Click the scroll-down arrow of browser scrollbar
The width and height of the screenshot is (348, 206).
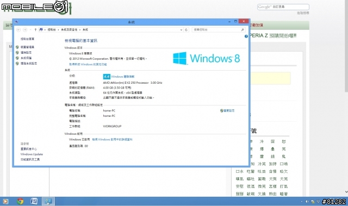pos(346,192)
